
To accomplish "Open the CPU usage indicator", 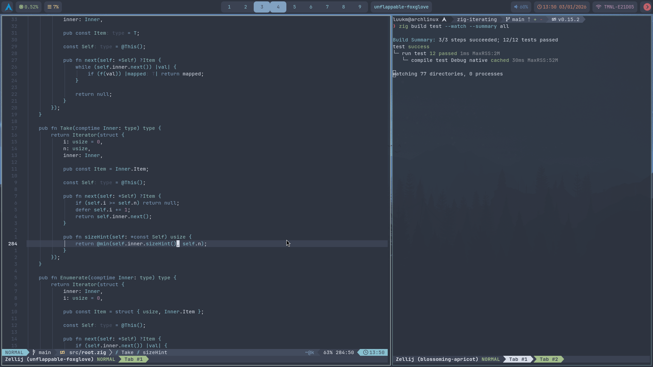I will (x=29, y=7).
